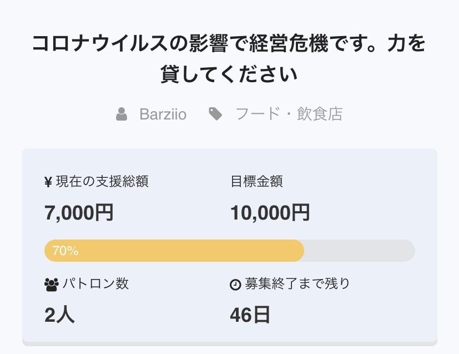This screenshot has width=459, height=354.
Task: Click the group icon next to パトロン数
Action: pyautogui.click(x=51, y=285)
